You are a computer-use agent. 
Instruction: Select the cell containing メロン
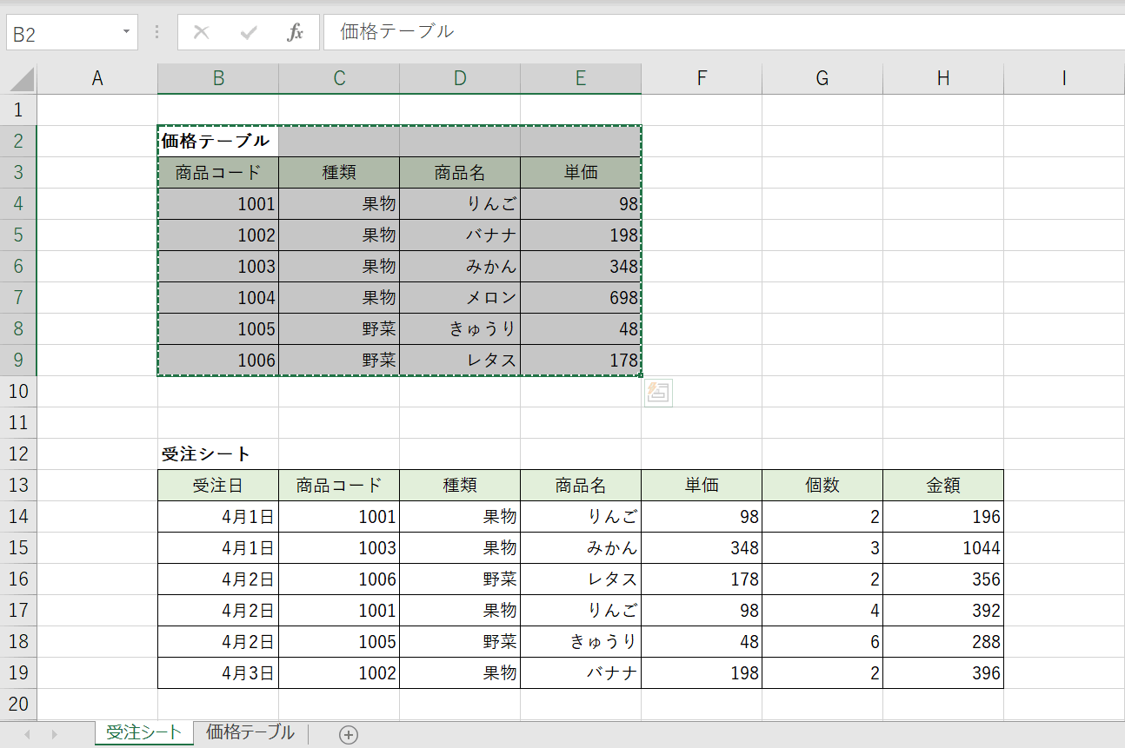coord(459,297)
